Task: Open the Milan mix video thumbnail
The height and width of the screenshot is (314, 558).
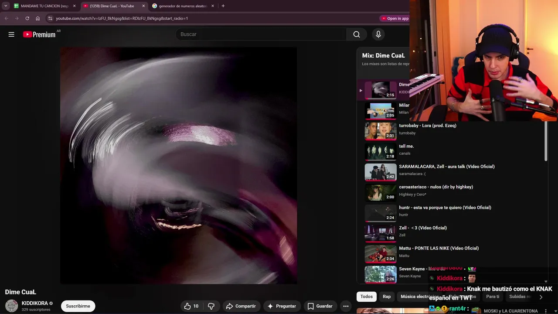Action: click(x=381, y=110)
